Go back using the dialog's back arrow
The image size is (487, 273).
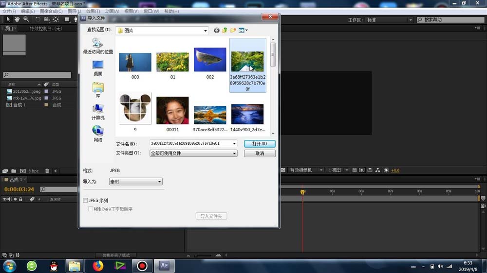pos(217,31)
